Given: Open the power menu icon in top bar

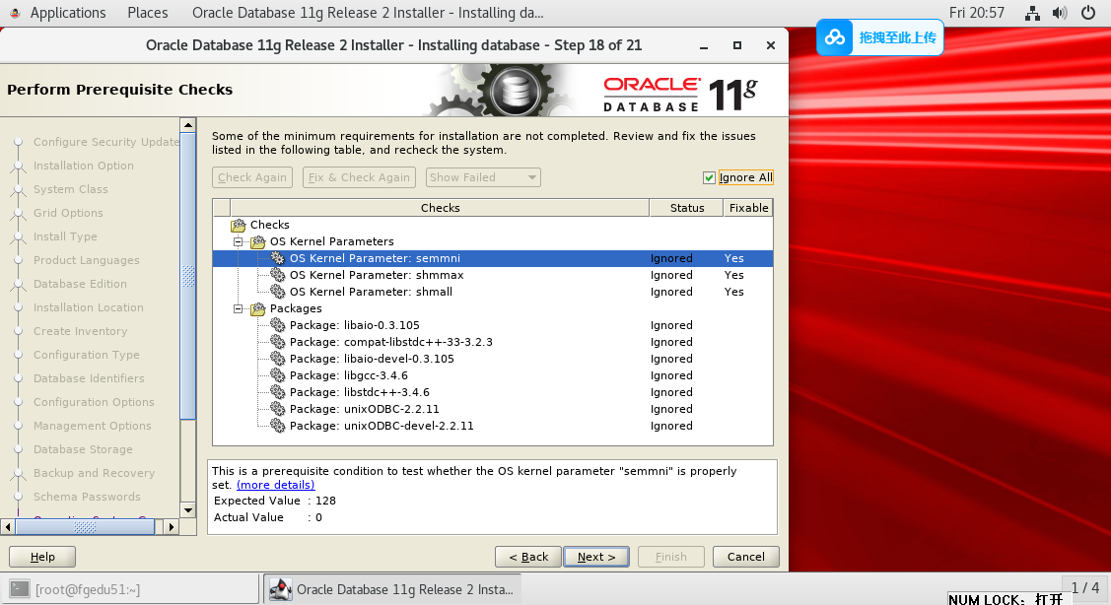Looking at the screenshot, I should point(1088,13).
